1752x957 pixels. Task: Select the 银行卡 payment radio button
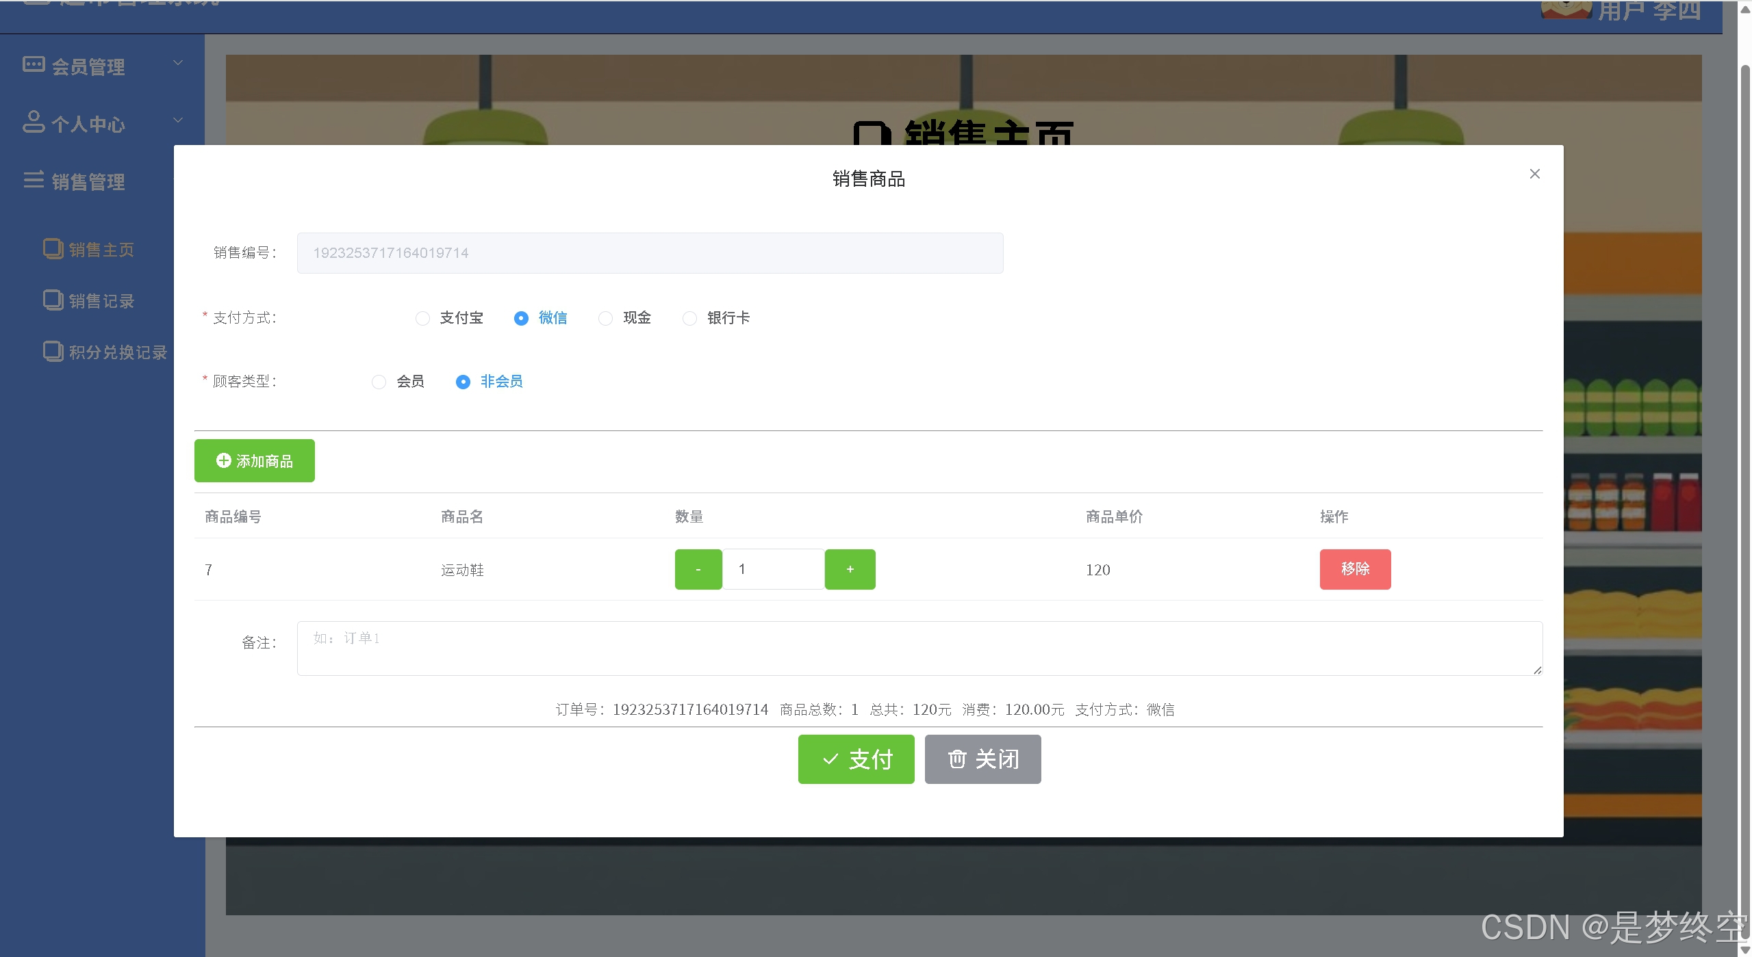(689, 319)
